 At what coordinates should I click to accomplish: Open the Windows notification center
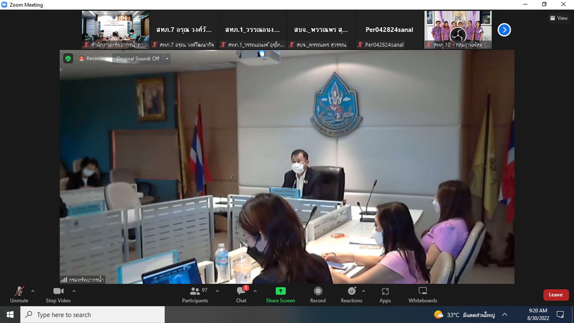[560, 315]
